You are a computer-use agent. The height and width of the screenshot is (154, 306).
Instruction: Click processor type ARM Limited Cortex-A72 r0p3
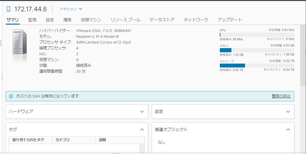click(x=103, y=42)
